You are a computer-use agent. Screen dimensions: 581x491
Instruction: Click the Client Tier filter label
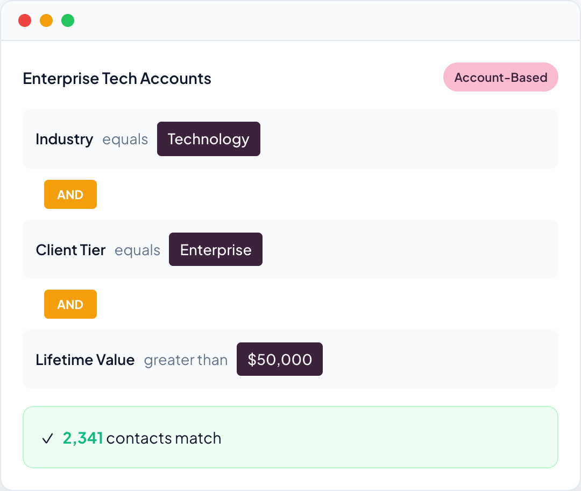[x=70, y=249]
